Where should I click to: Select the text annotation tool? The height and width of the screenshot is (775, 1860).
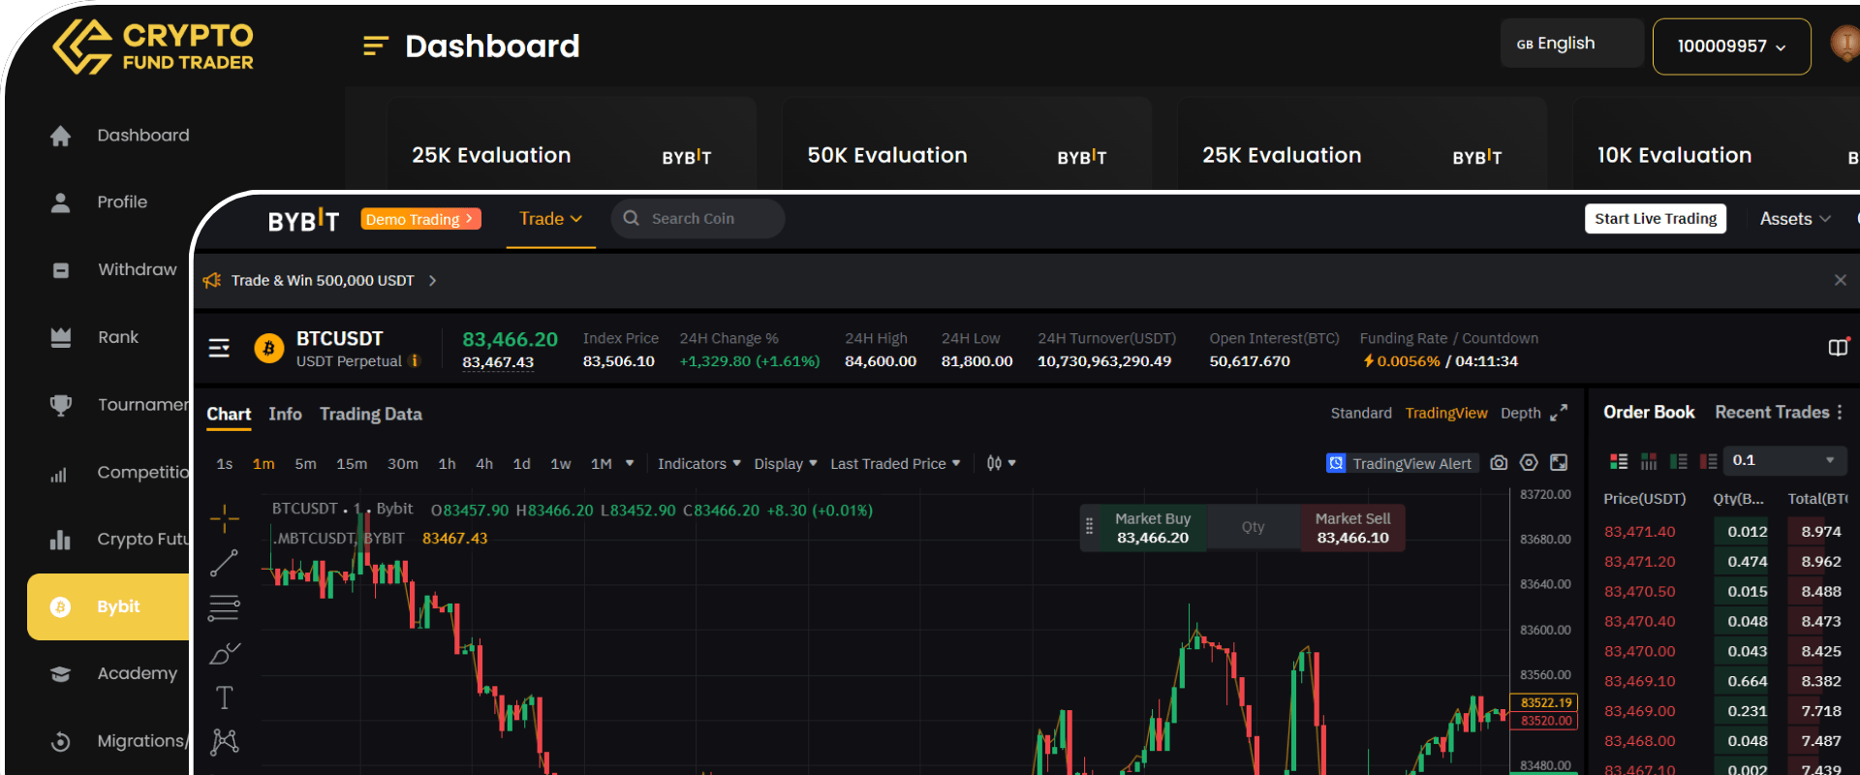[224, 697]
